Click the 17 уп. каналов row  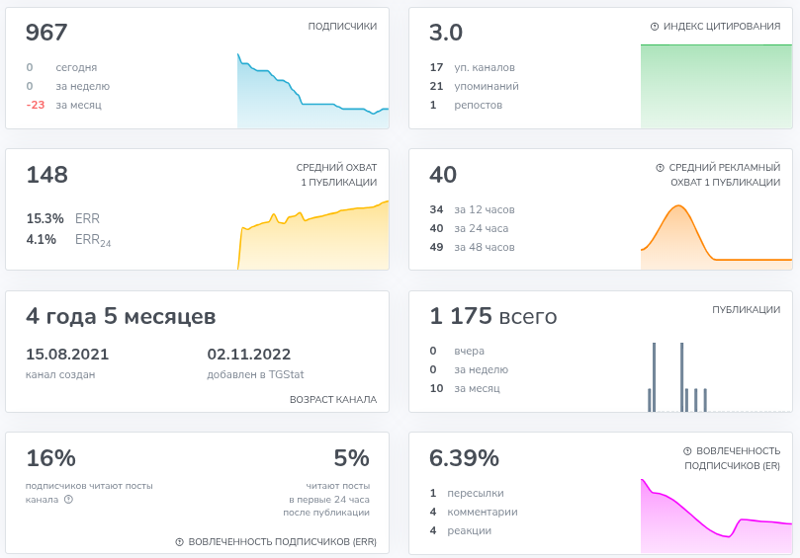click(x=472, y=67)
